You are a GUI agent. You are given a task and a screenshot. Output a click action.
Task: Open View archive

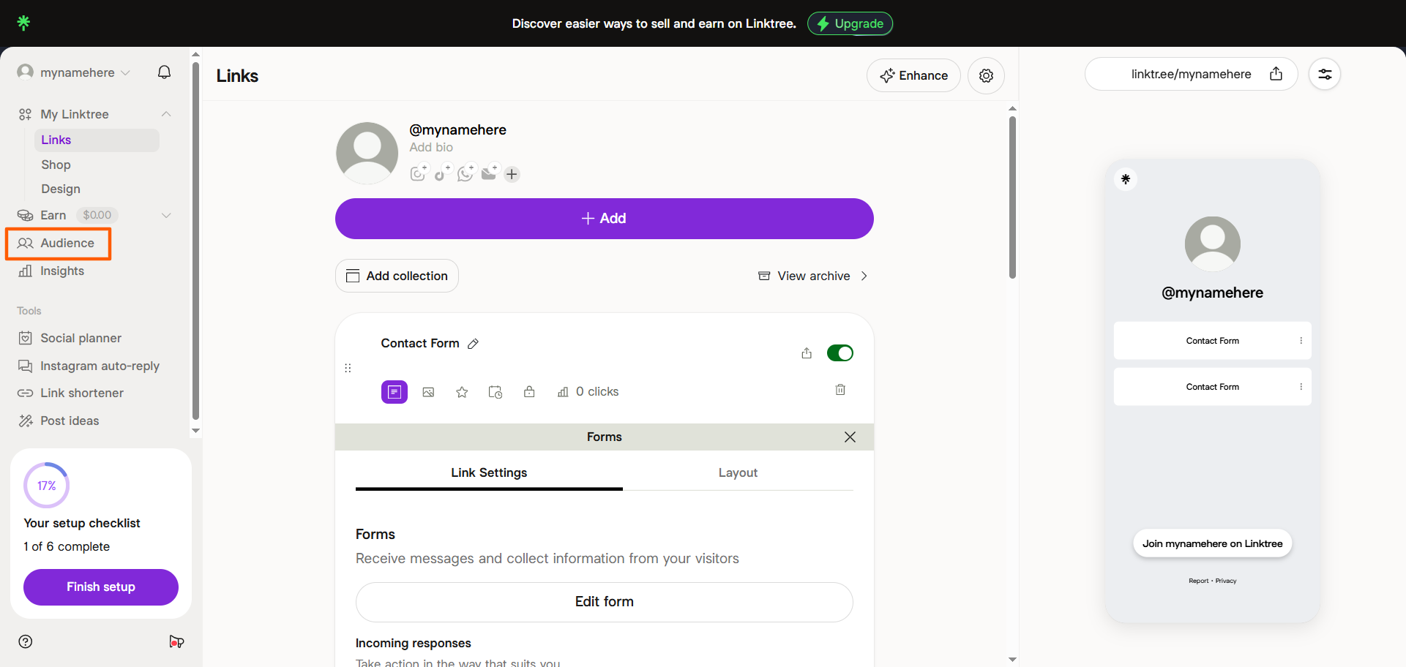tap(812, 276)
